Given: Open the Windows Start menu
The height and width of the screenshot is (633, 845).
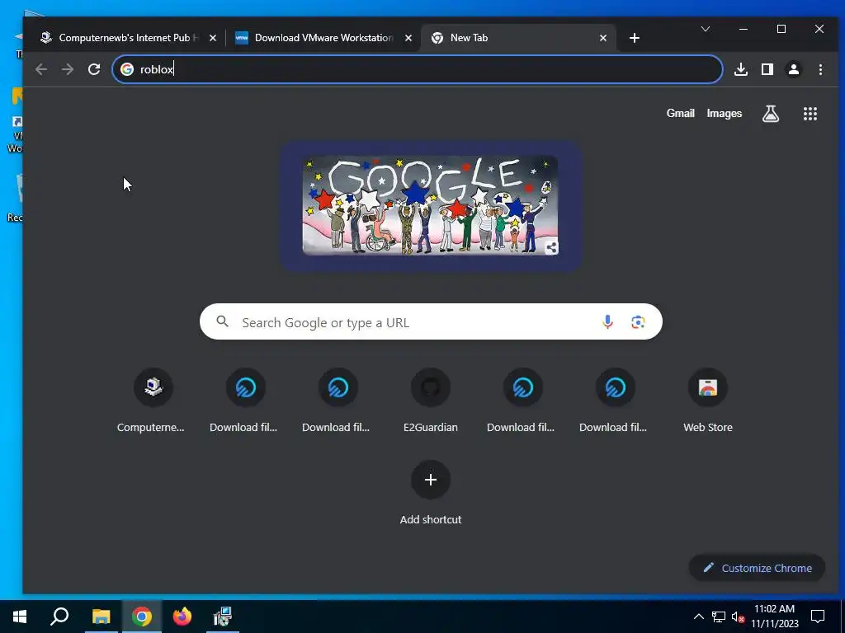Looking at the screenshot, I should 20,617.
